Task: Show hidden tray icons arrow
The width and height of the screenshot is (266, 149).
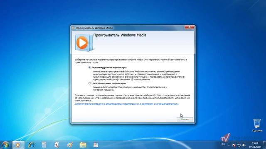Action: (x=229, y=145)
